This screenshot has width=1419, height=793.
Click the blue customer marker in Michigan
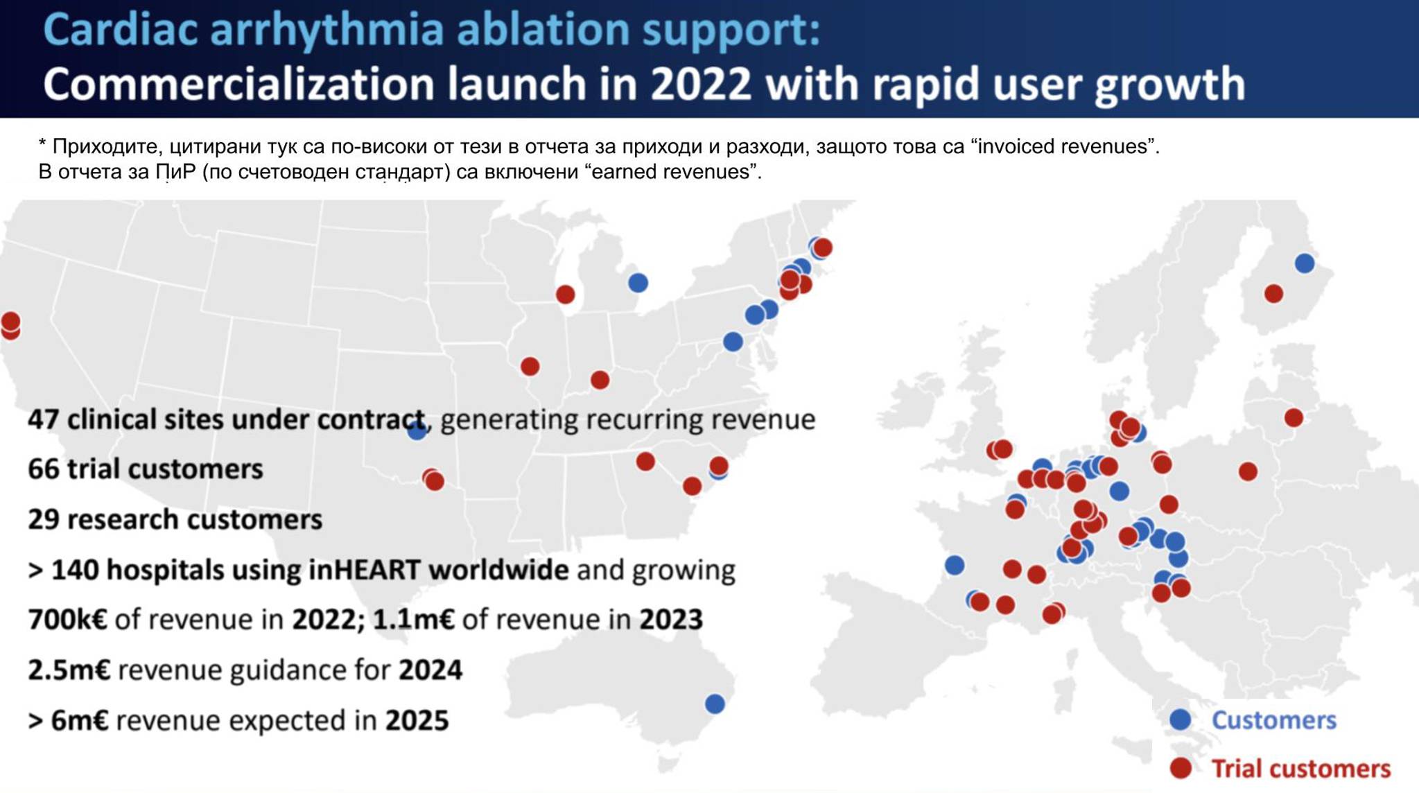(638, 283)
